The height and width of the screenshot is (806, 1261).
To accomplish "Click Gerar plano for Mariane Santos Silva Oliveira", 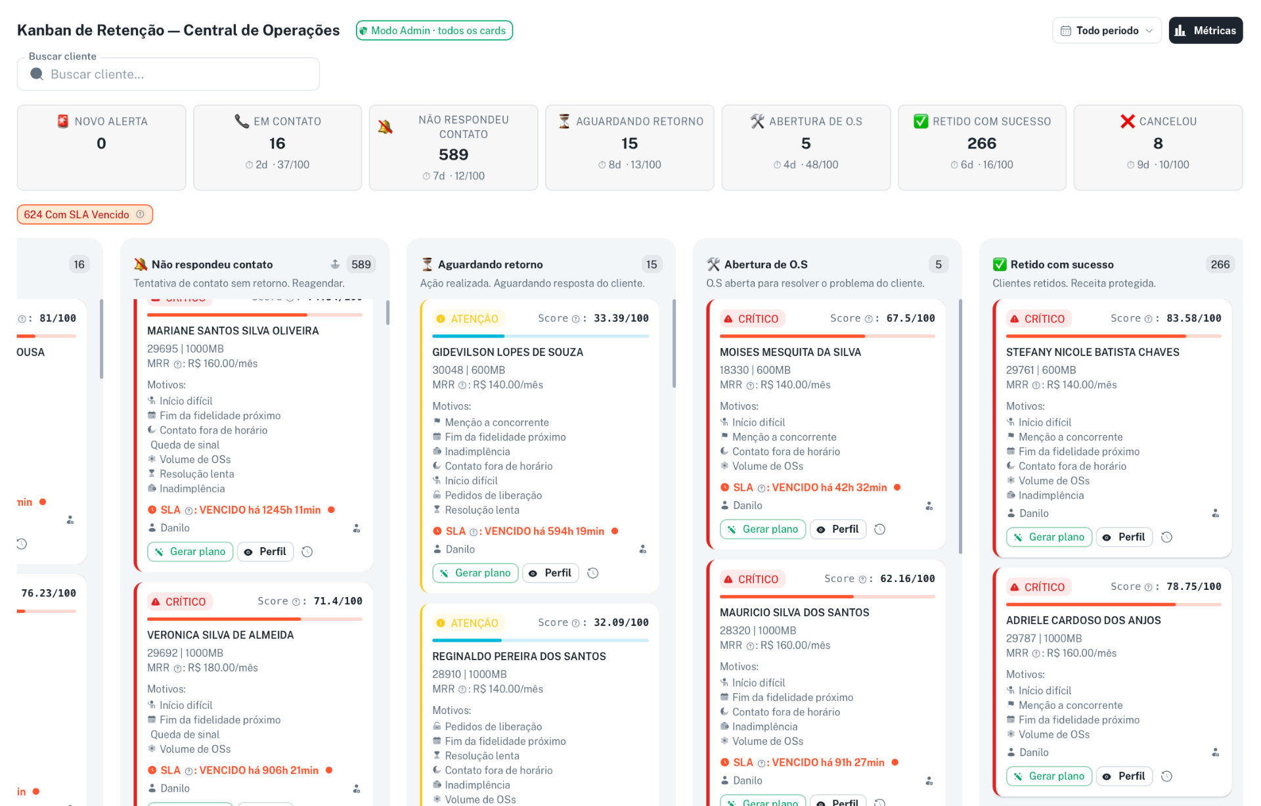I will (x=190, y=551).
